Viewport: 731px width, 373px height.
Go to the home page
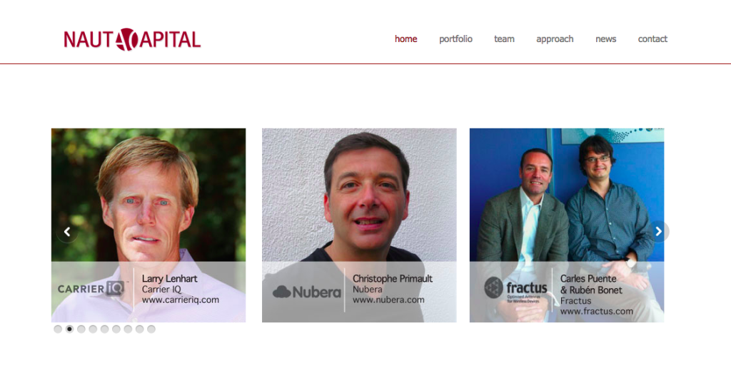tap(405, 39)
